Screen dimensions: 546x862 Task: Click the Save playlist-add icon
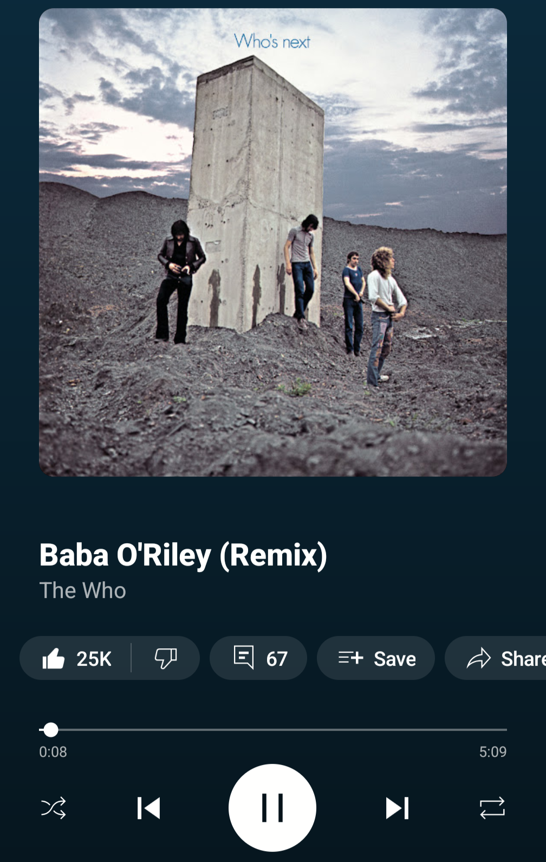click(350, 658)
